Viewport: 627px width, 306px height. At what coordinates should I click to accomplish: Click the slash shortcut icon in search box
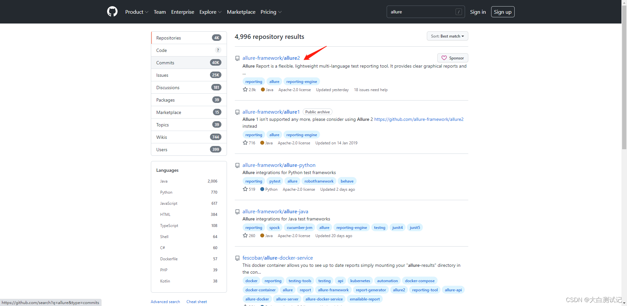[459, 12]
